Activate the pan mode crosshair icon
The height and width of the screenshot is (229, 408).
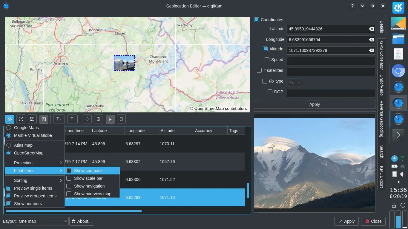87,119
